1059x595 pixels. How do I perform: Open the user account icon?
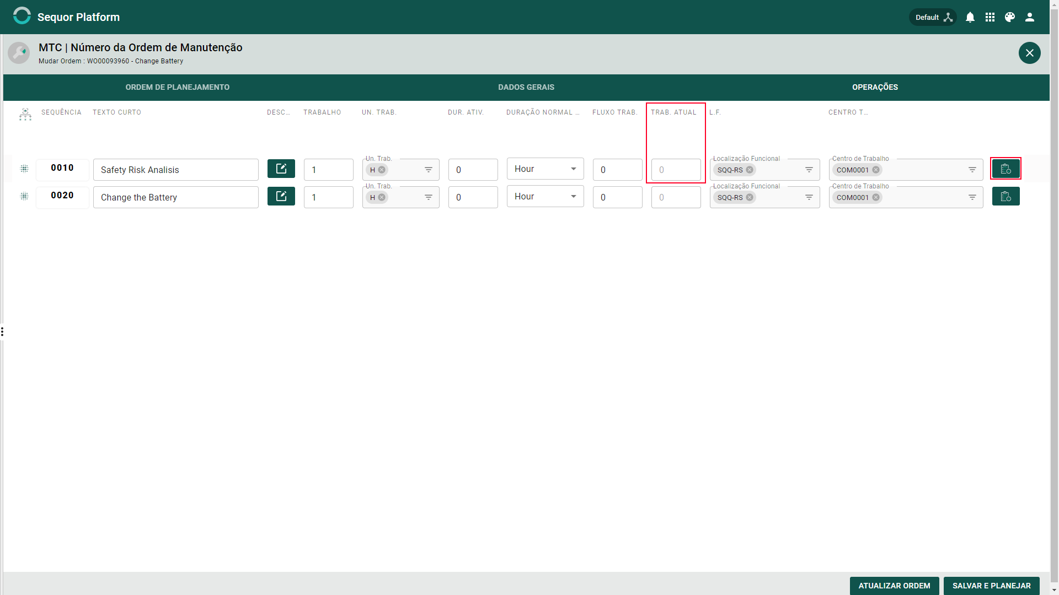pos(1030,17)
